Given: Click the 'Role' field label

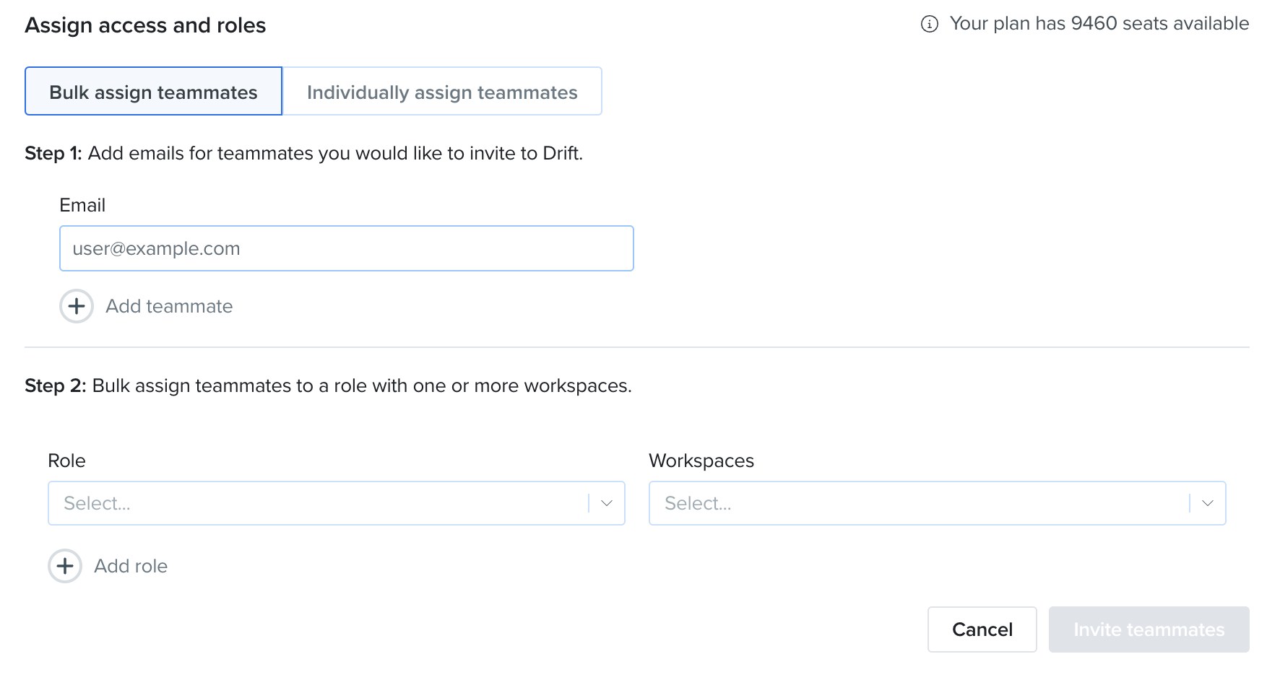Looking at the screenshot, I should pos(66,461).
